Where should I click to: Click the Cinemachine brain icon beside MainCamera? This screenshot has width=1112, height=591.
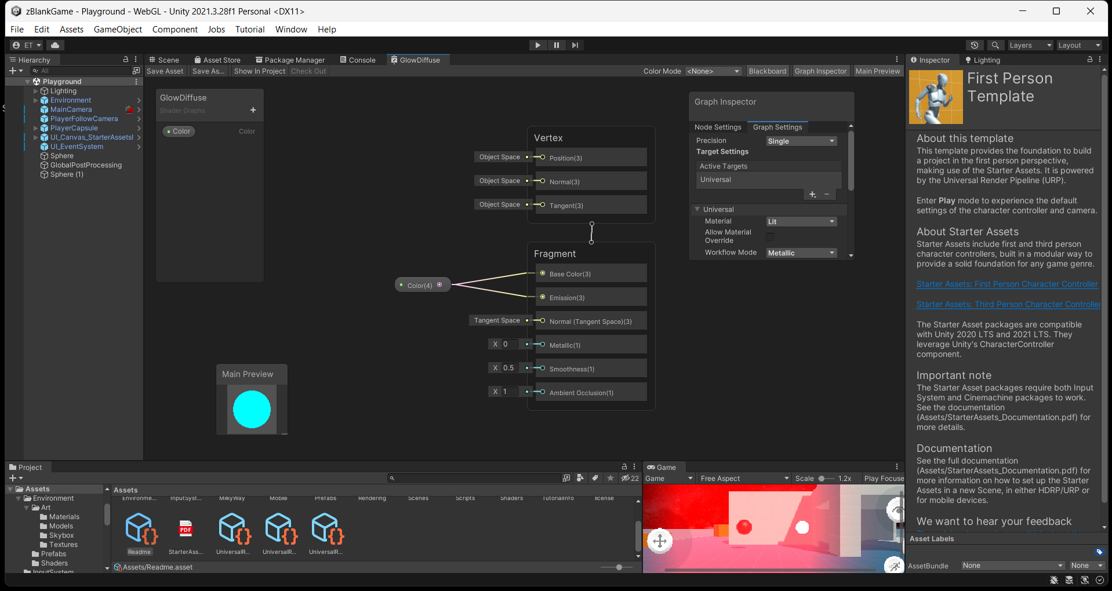129,110
